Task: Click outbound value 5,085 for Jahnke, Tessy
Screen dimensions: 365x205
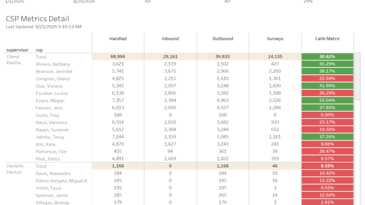Action: coord(223,137)
